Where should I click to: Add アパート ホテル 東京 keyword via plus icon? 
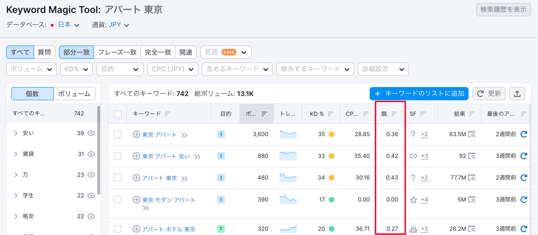pyautogui.click(x=136, y=229)
